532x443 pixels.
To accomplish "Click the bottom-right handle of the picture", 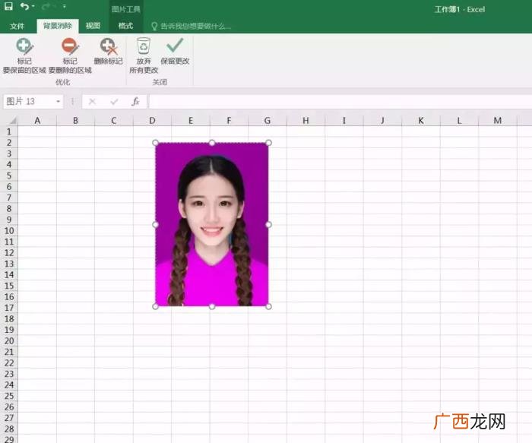I will coord(268,307).
